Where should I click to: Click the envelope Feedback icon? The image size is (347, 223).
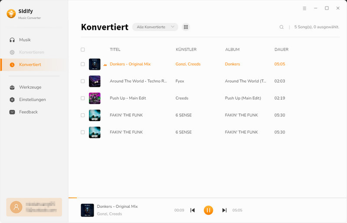[x=12, y=112]
